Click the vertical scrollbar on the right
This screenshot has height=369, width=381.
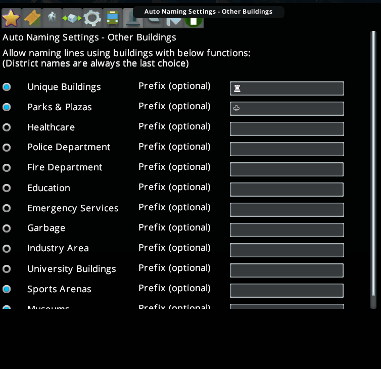tap(373, 167)
